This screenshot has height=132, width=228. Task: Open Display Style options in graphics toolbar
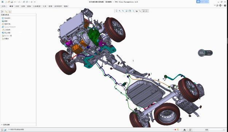[x=130, y=11]
